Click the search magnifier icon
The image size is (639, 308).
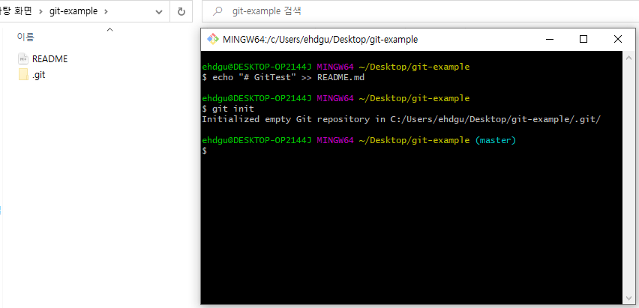(218, 11)
